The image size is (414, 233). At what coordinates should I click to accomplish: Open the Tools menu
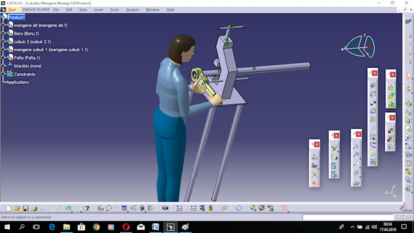coord(114,10)
